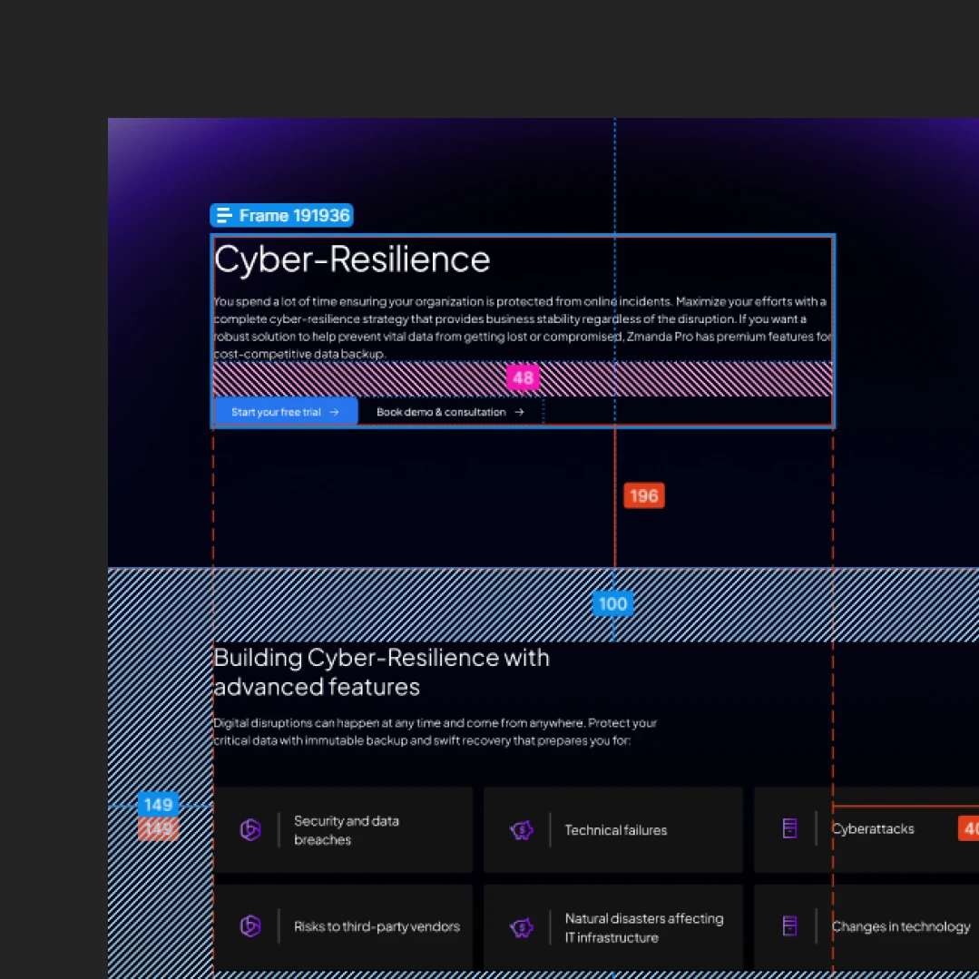Click the red 196 distance badge
979x979 pixels.
[644, 495]
